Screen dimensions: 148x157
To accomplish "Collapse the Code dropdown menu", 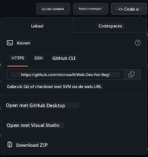I will (129, 9).
